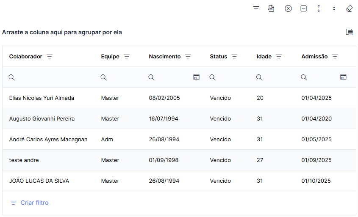
Task: Open the filter icon in the top toolbar
Action: coord(256,8)
